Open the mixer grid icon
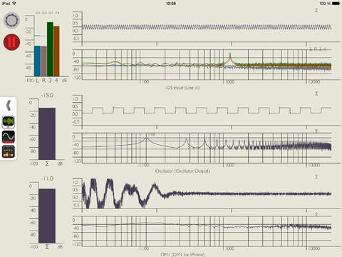The image size is (342, 257). (9, 151)
